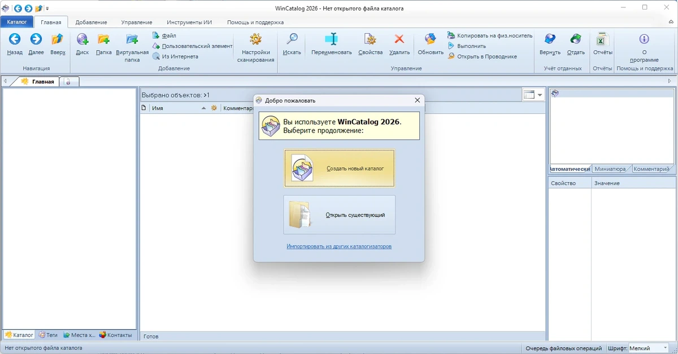Click the lock icon document tab
The height and width of the screenshot is (354, 678).
pos(68,82)
